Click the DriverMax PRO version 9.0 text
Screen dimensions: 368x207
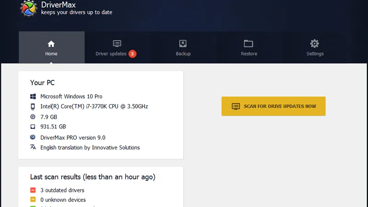(x=73, y=138)
